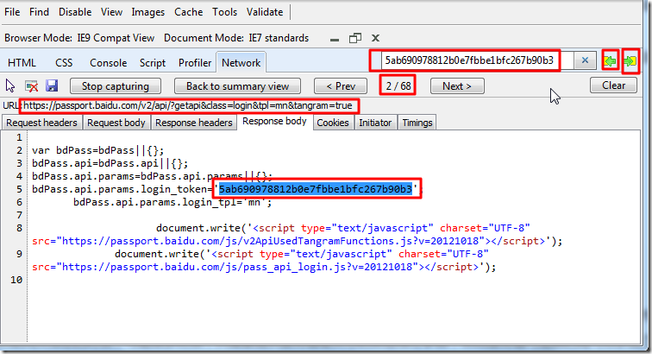Switch to the Profiler tab
652x354 pixels.
[195, 63]
